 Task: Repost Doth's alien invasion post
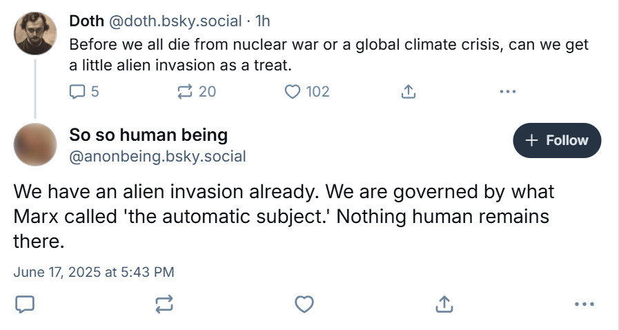(186, 91)
